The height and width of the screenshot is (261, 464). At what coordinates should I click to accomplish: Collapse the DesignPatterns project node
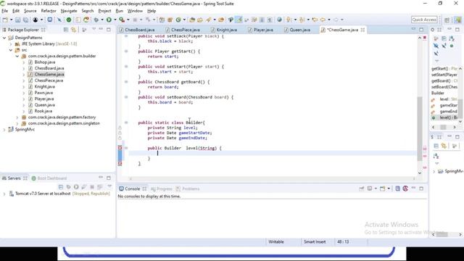(4, 38)
